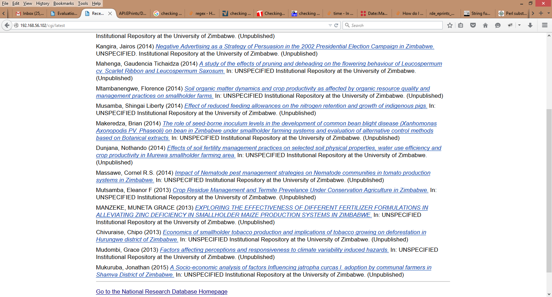
Task: Open the chat bubble icon in toolbar
Action: [498, 25]
